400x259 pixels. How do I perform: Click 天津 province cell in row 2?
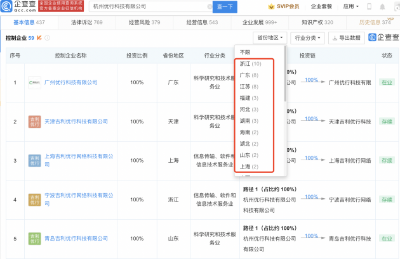click(x=173, y=122)
